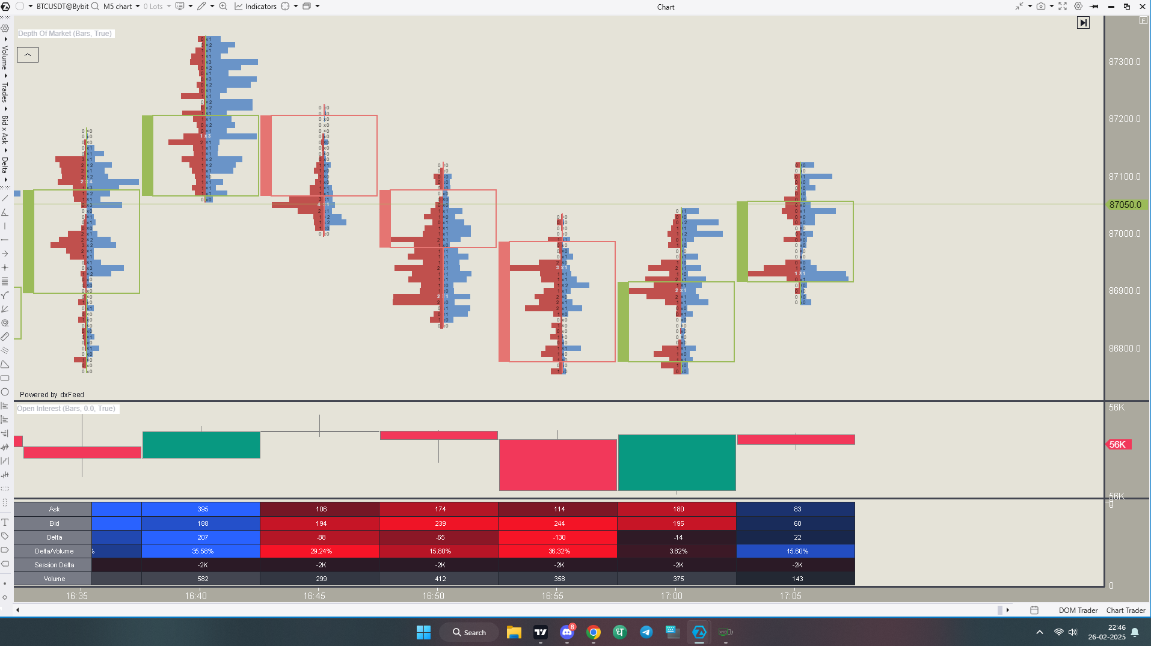Click symbol search magnifier next to BTCUSDT@Bybit

coord(95,7)
